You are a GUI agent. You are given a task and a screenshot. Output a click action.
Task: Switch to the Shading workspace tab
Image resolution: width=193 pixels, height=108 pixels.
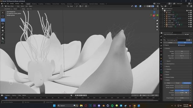[63, 4]
